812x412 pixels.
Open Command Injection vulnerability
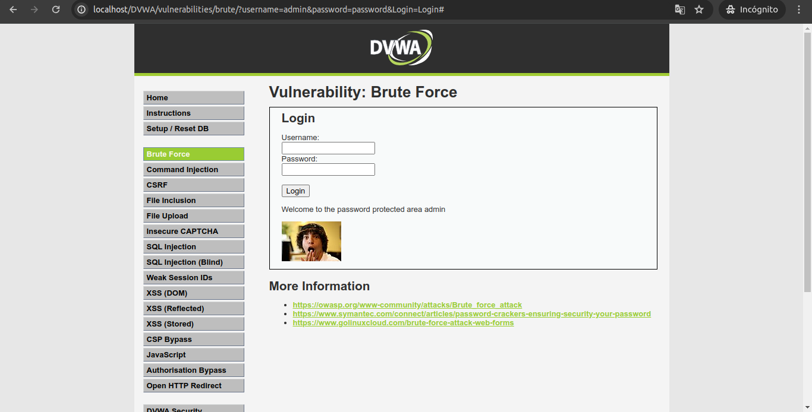(194, 170)
